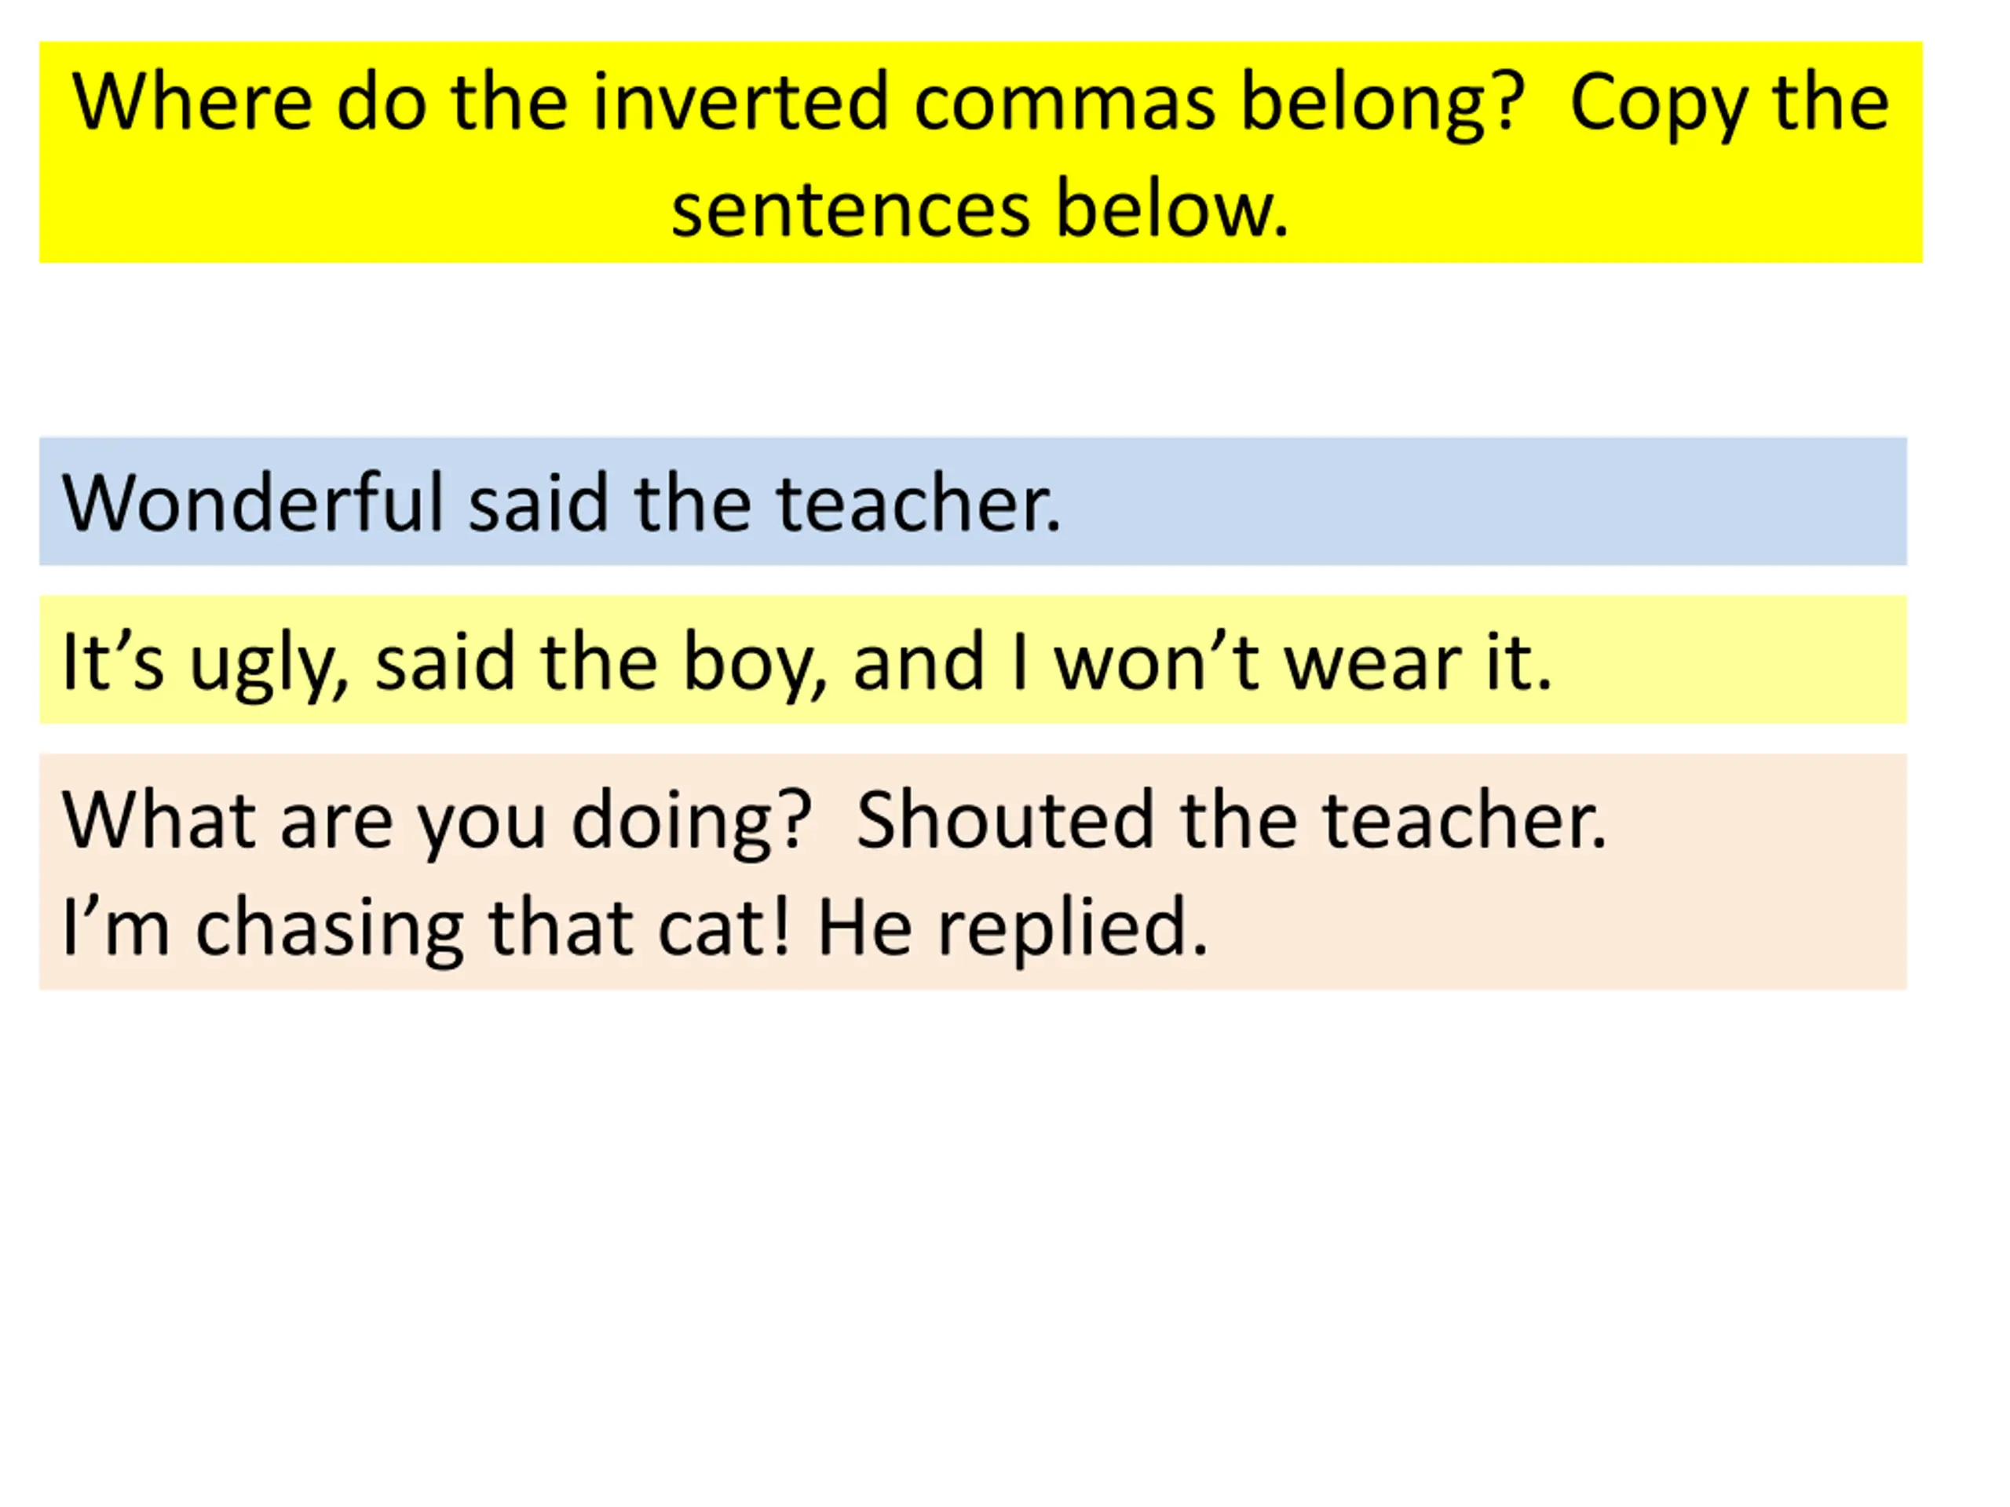This screenshot has height=1507, width=2010.
Task: Click the peach-colored dialogue text box
Action: click(973, 872)
